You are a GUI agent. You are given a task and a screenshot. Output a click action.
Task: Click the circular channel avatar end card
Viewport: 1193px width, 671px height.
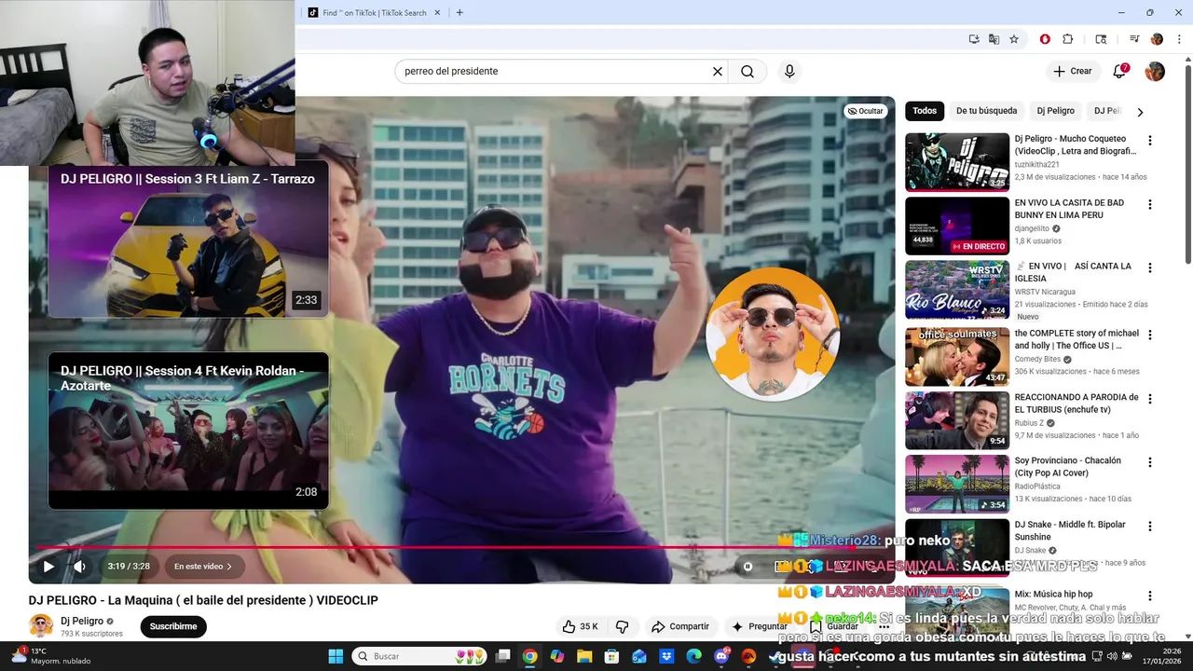coord(773,334)
